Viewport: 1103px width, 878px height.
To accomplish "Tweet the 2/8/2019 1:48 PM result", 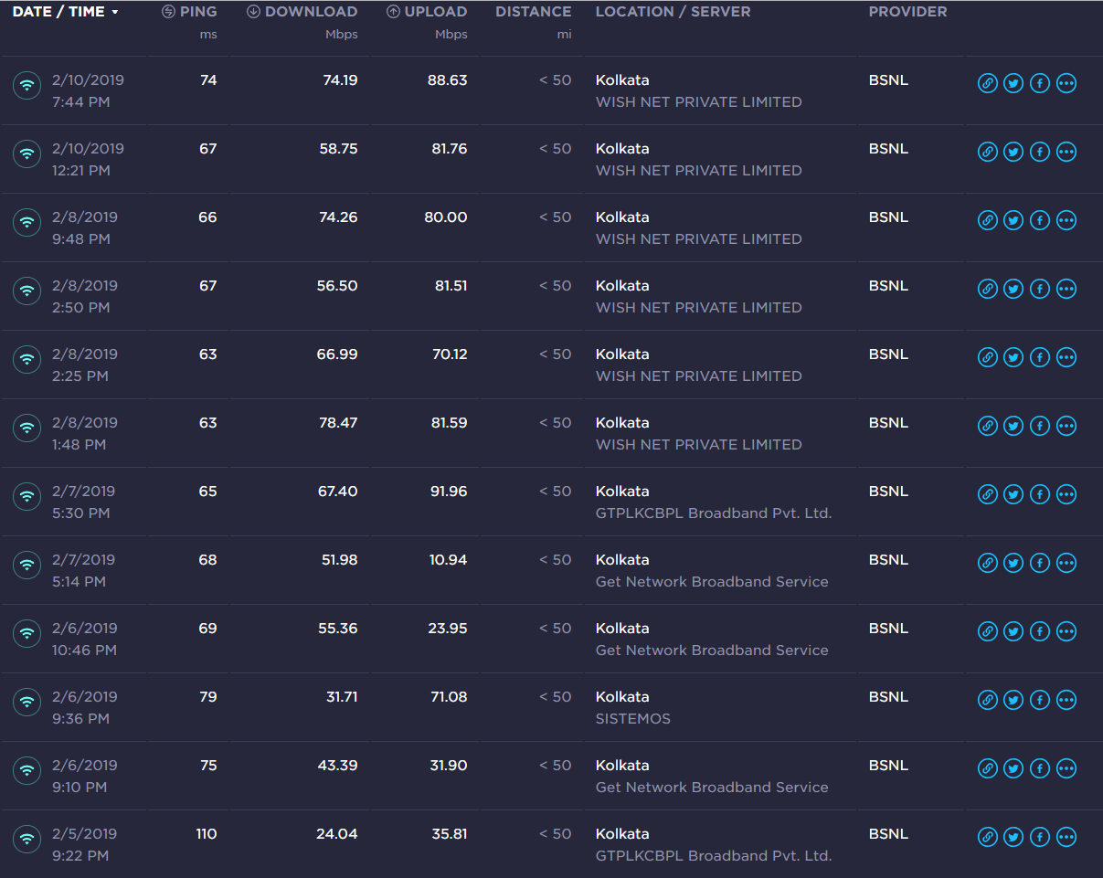I will (x=1013, y=426).
